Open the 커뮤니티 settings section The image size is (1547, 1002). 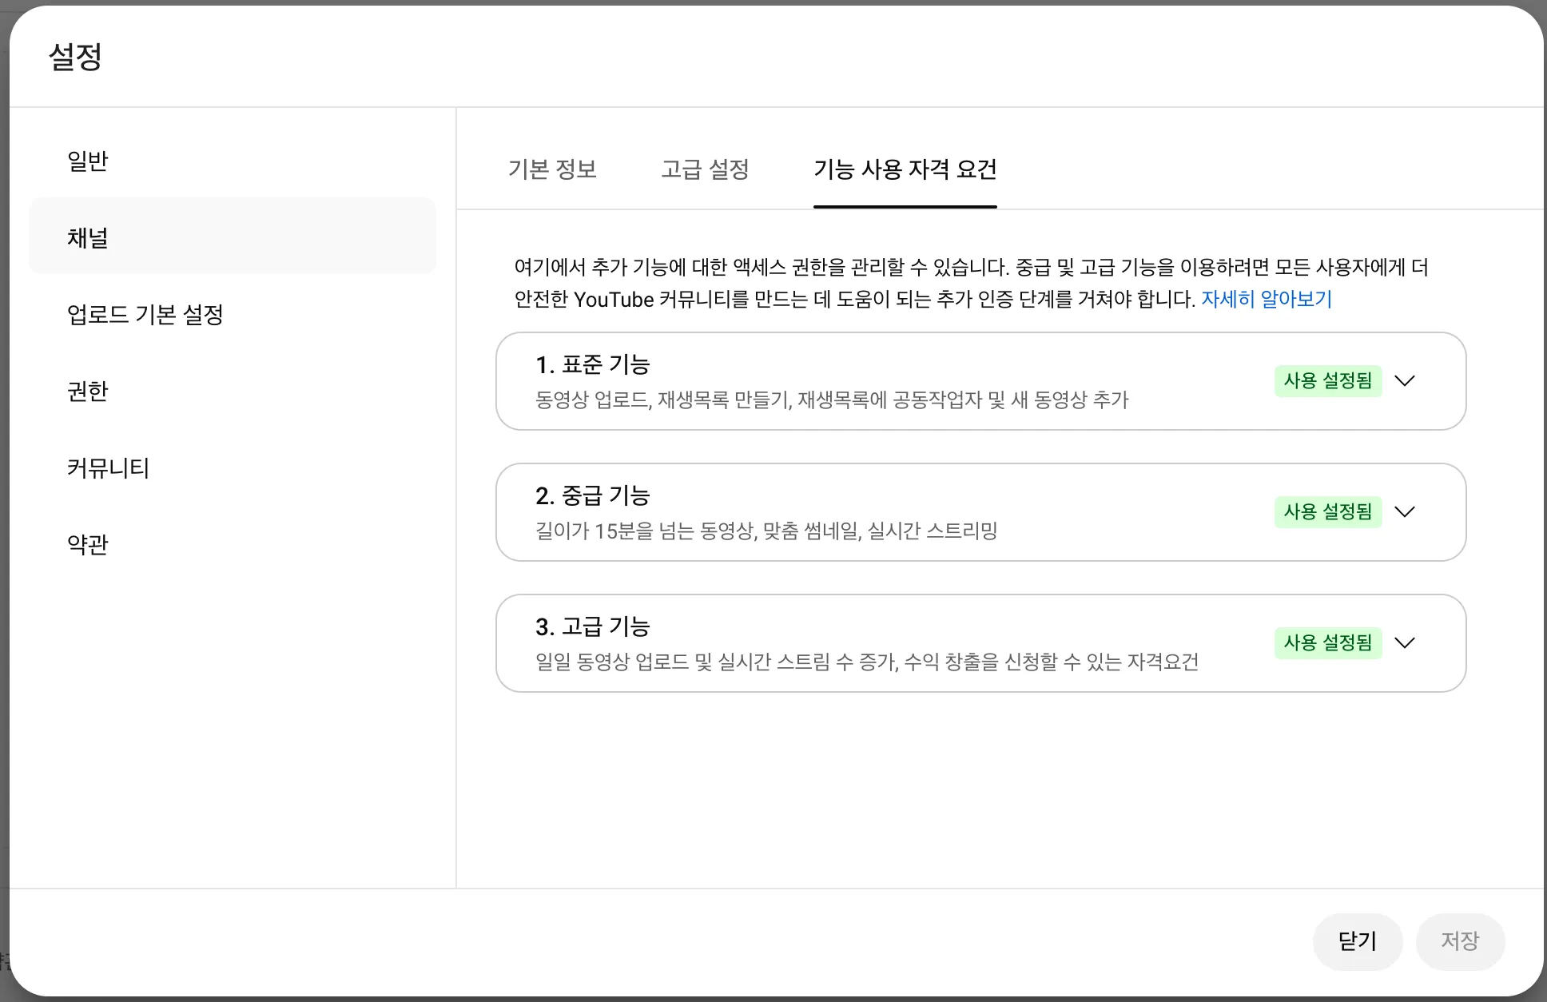(109, 467)
